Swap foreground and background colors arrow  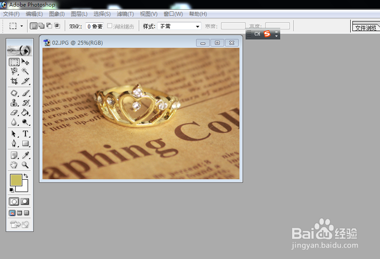click(26, 176)
